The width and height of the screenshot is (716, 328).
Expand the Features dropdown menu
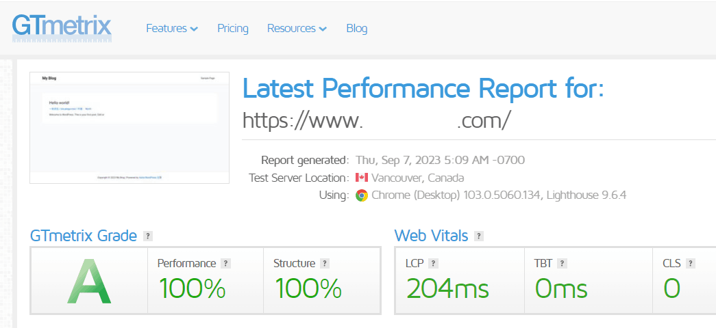tap(172, 29)
